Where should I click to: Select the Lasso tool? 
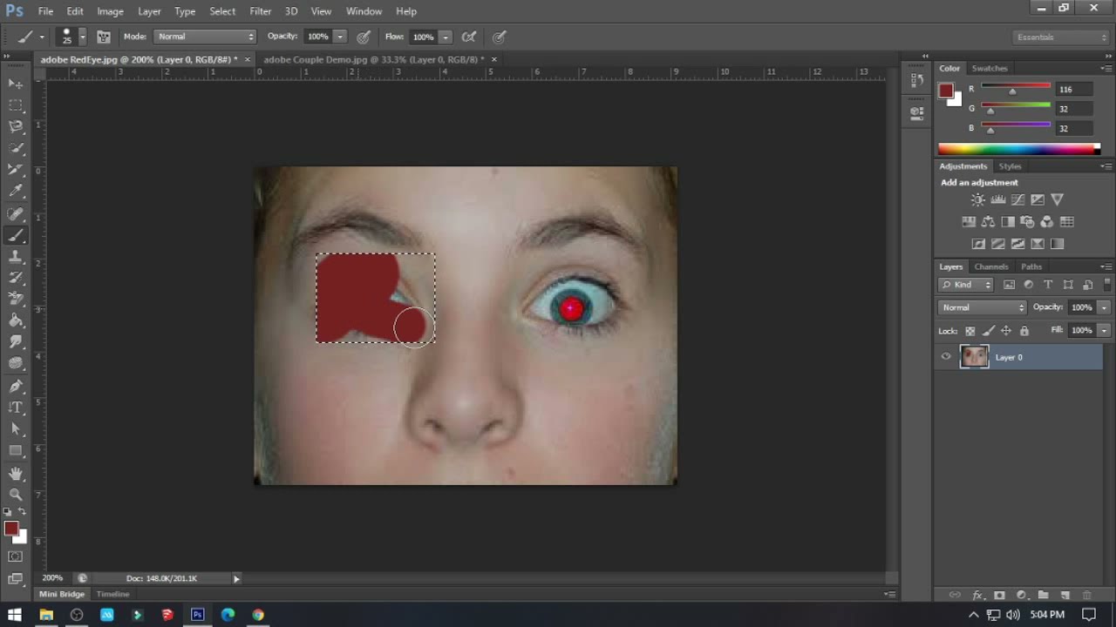pos(16,127)
